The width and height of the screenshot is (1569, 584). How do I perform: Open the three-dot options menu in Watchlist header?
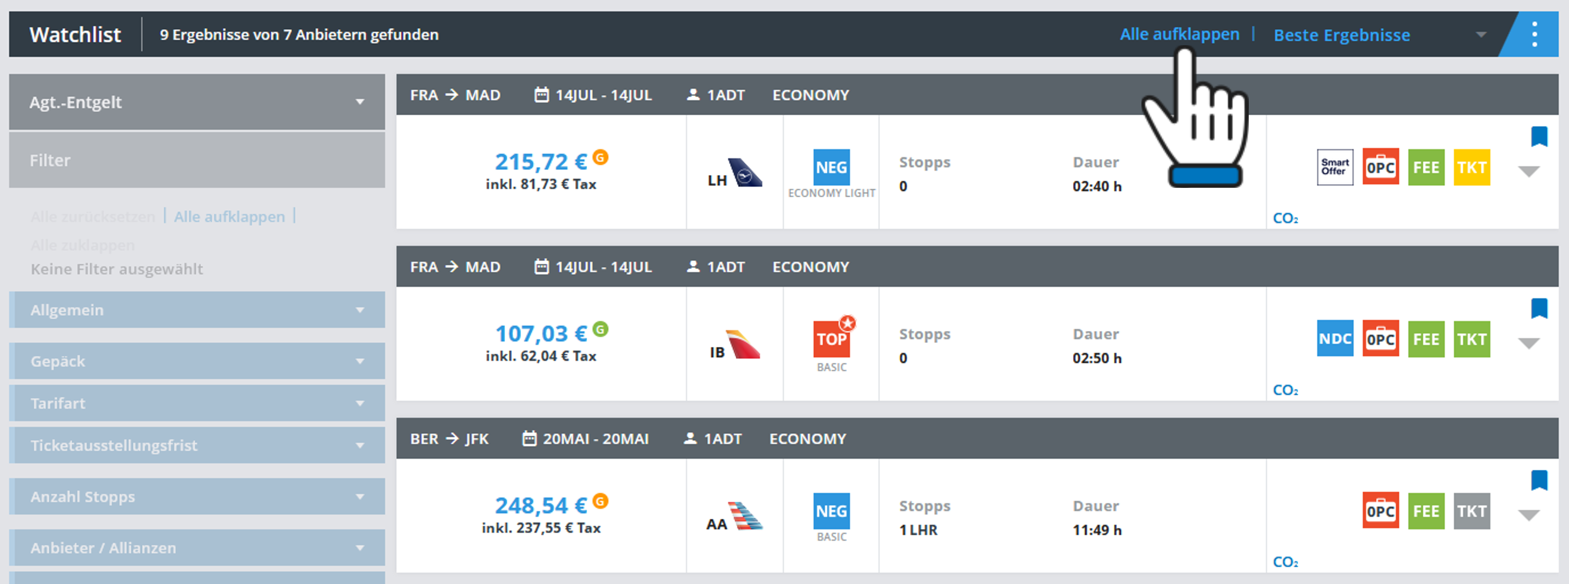1534,35
